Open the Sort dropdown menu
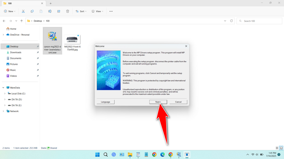Viewport: 284px width, 159px height. (81, 11)
